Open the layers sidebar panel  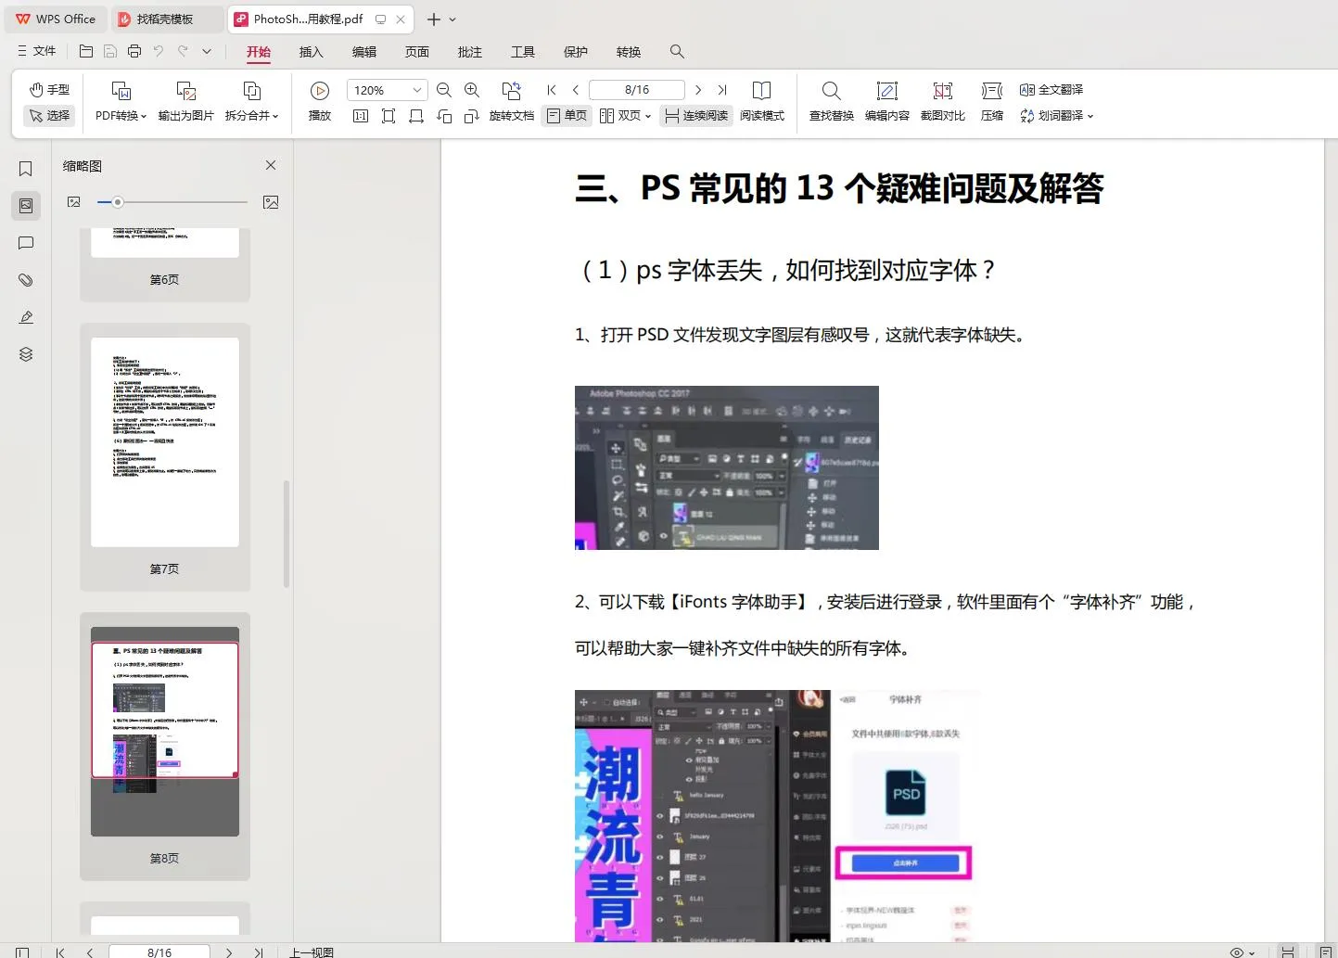click(x=26, y=354)
